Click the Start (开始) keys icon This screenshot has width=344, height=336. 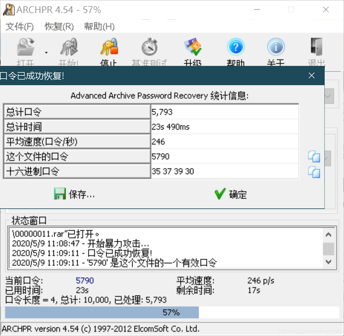(69, 47)
